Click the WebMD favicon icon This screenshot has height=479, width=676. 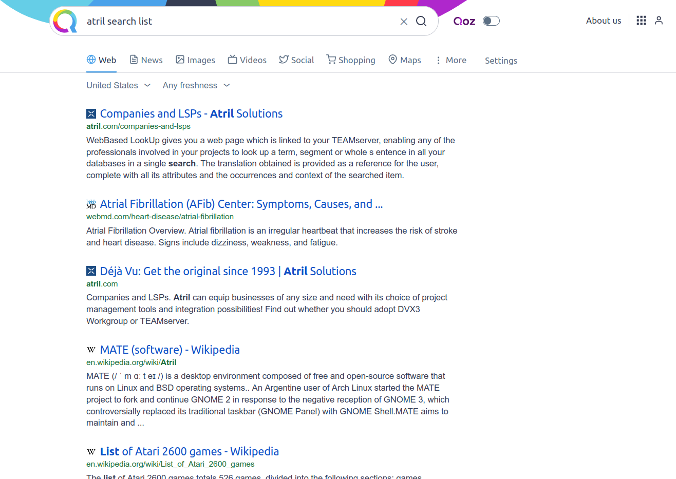click(91, 204)
